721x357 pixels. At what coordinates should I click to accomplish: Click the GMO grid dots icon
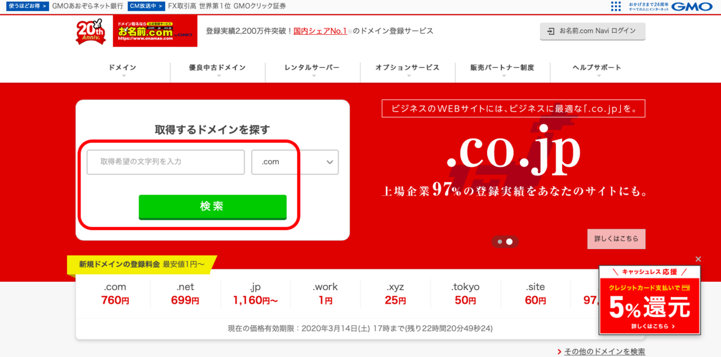click(616, 6)
